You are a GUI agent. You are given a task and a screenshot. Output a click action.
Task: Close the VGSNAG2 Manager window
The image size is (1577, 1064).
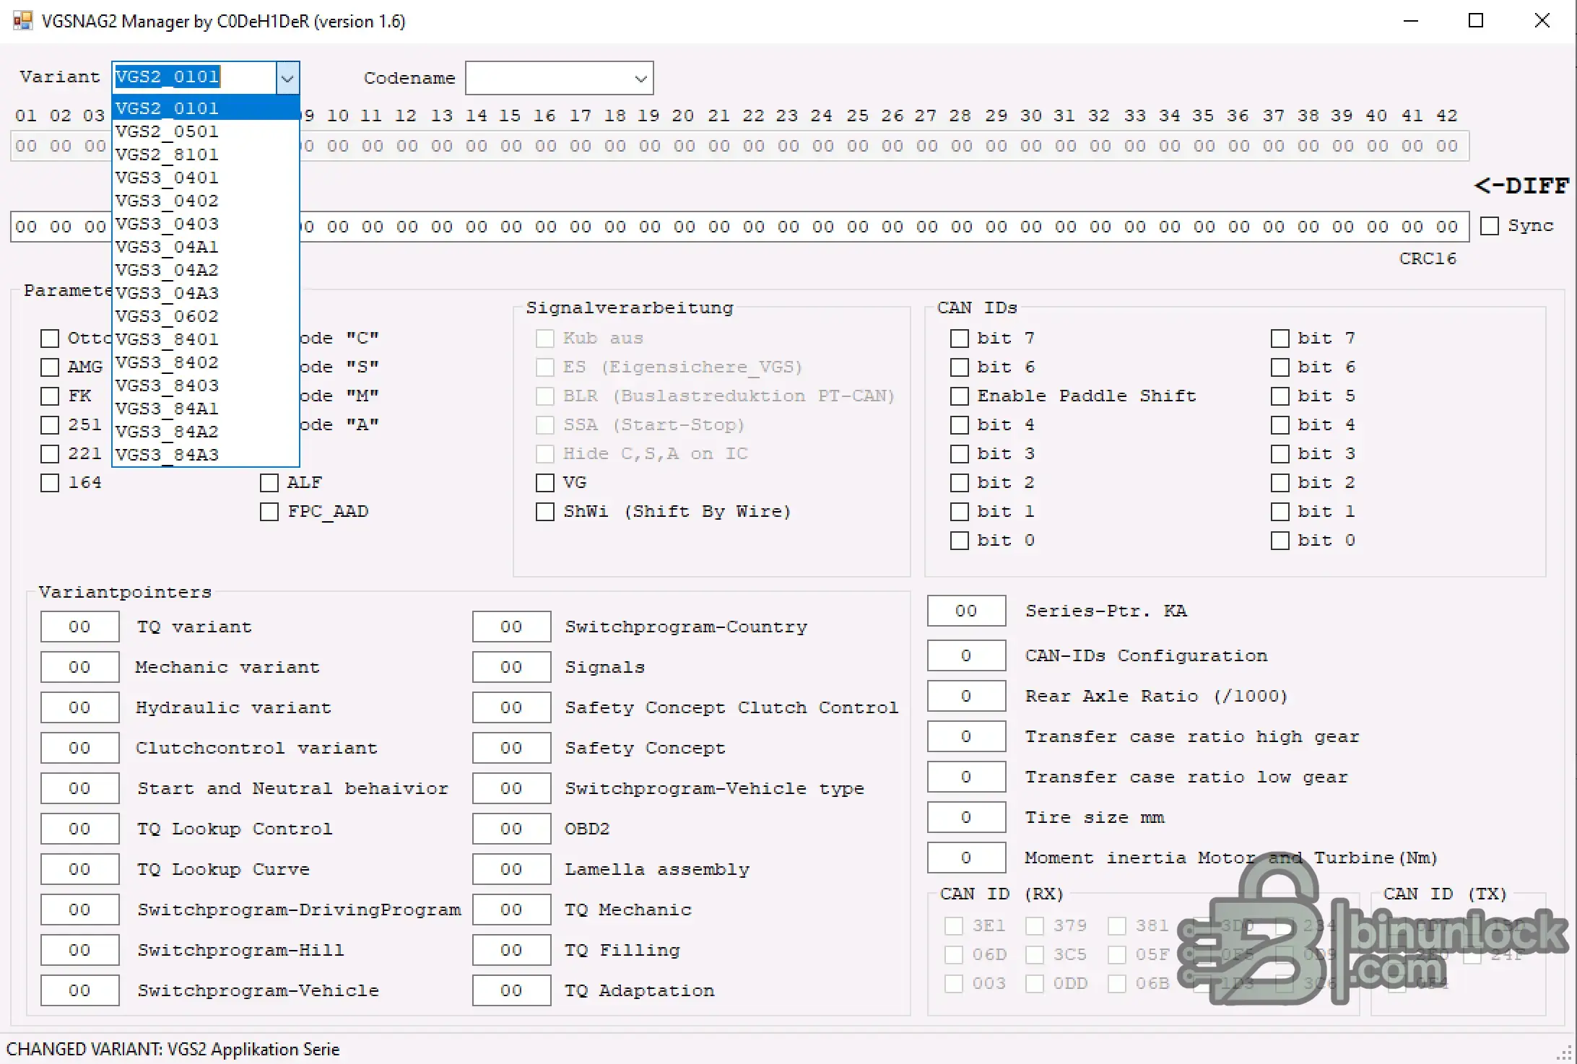[x=1542, y=21]
